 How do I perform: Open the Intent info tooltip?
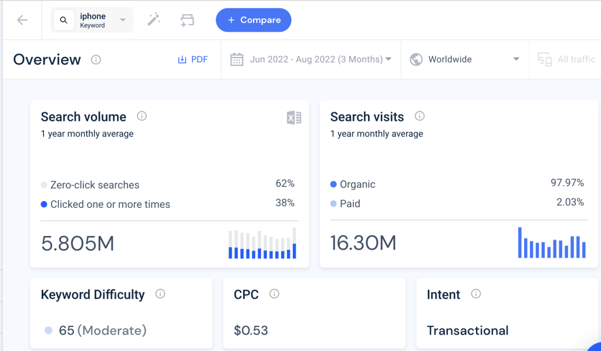pyautogui.click(x=475, y=294)
